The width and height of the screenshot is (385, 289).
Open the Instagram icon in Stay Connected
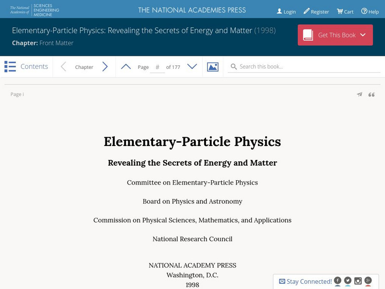tap(358, 280)
